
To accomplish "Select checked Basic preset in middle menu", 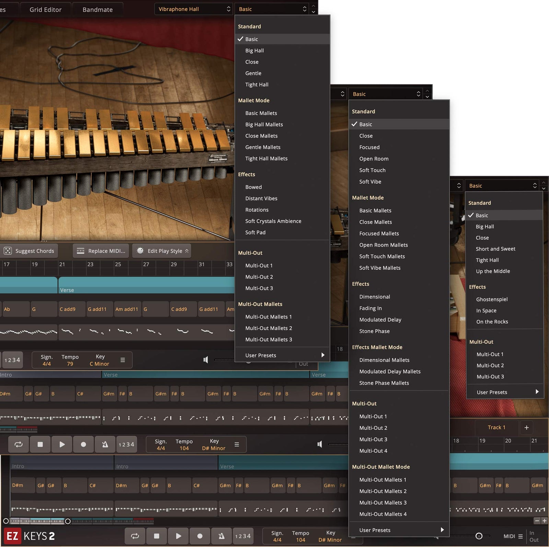I will click(399, 124).
